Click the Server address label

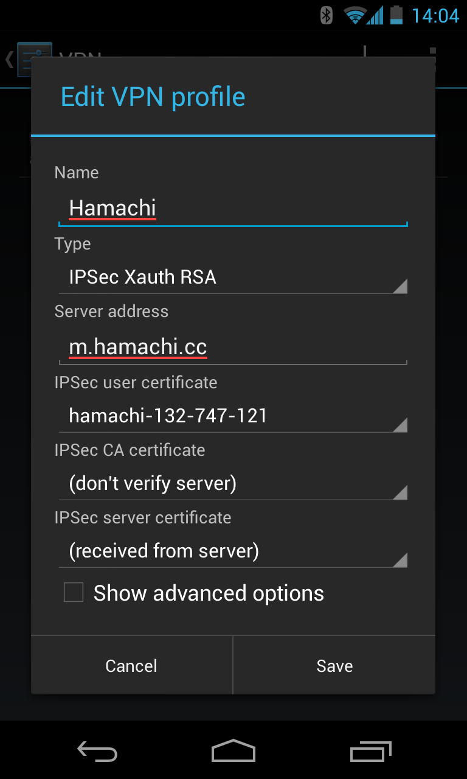point(111,311)
